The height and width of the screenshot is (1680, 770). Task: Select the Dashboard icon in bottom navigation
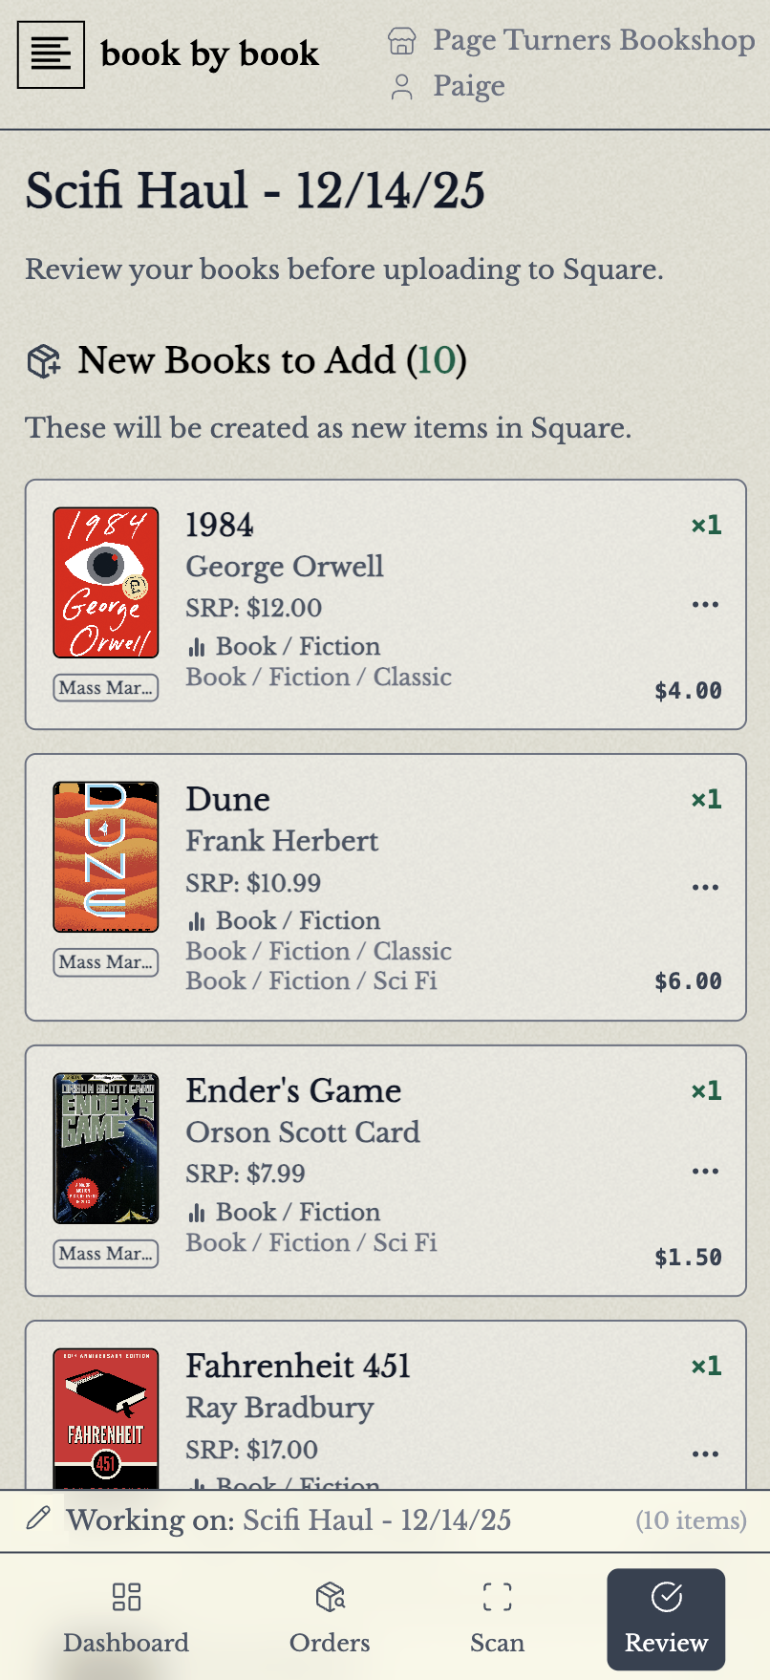pos(125,1596)
